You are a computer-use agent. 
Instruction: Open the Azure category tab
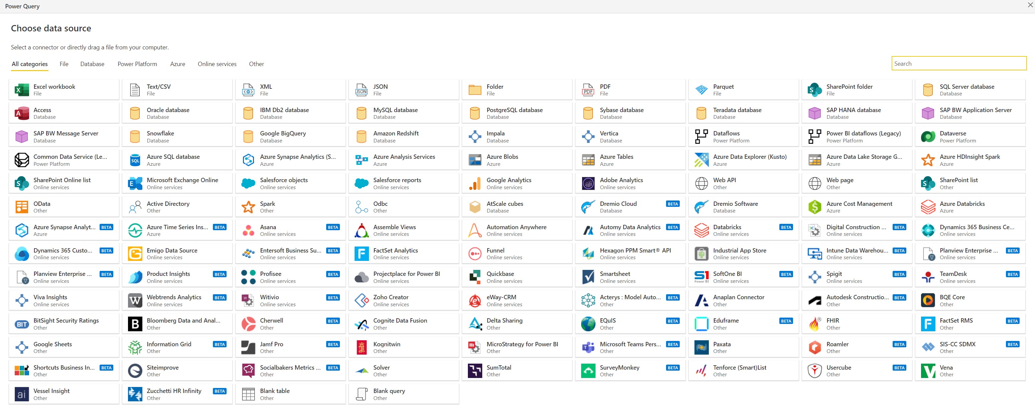tap(177, 64)
